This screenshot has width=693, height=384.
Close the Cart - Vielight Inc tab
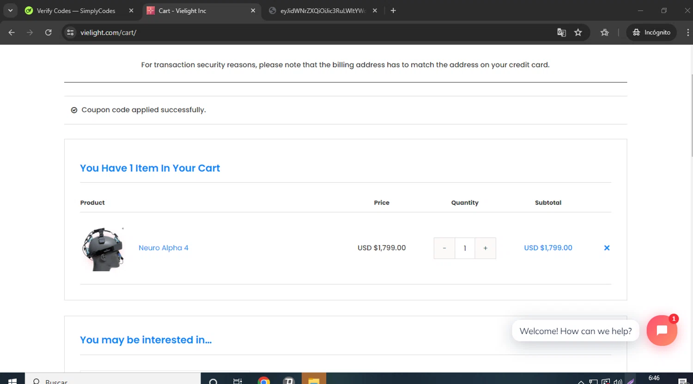pos(253,11)
